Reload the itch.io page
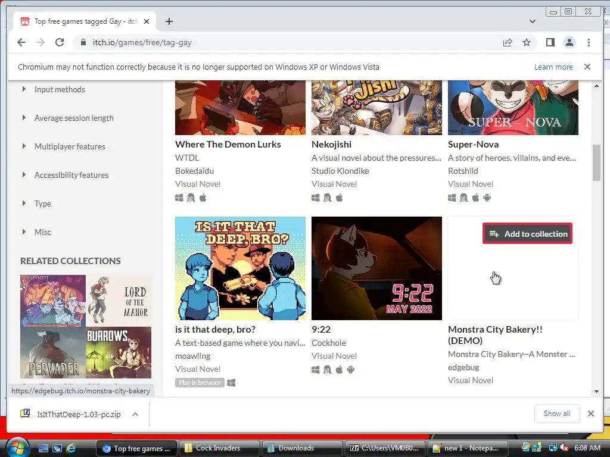 [60, 42]
